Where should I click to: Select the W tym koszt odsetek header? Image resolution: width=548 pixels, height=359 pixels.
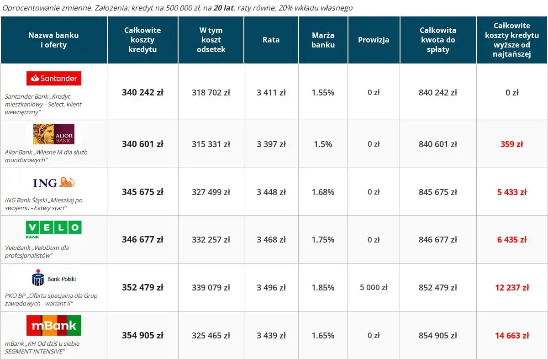click(x=211, y=40)
